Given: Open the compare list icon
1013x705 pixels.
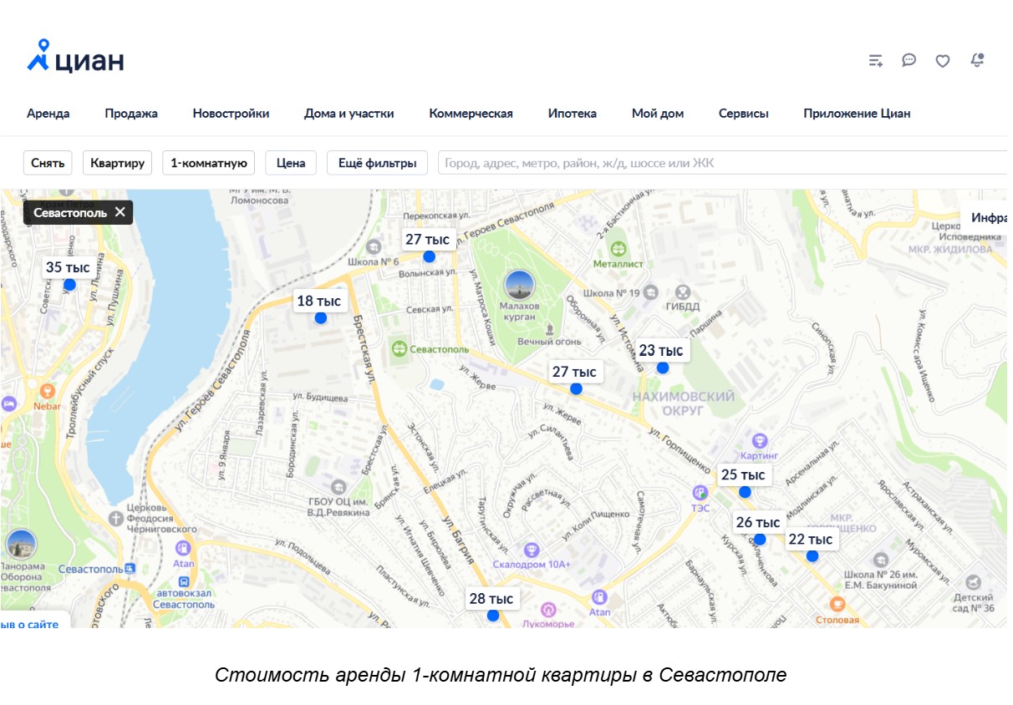Looking at the screenshot, I should [876, 60].
